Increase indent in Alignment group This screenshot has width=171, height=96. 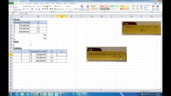52,9
